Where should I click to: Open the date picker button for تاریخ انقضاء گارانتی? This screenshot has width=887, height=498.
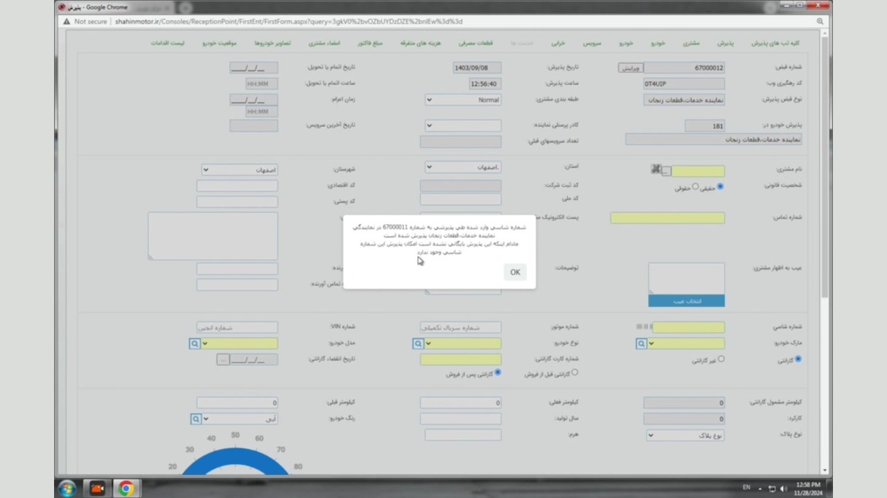pyautogui.click(x=222, y=360)
